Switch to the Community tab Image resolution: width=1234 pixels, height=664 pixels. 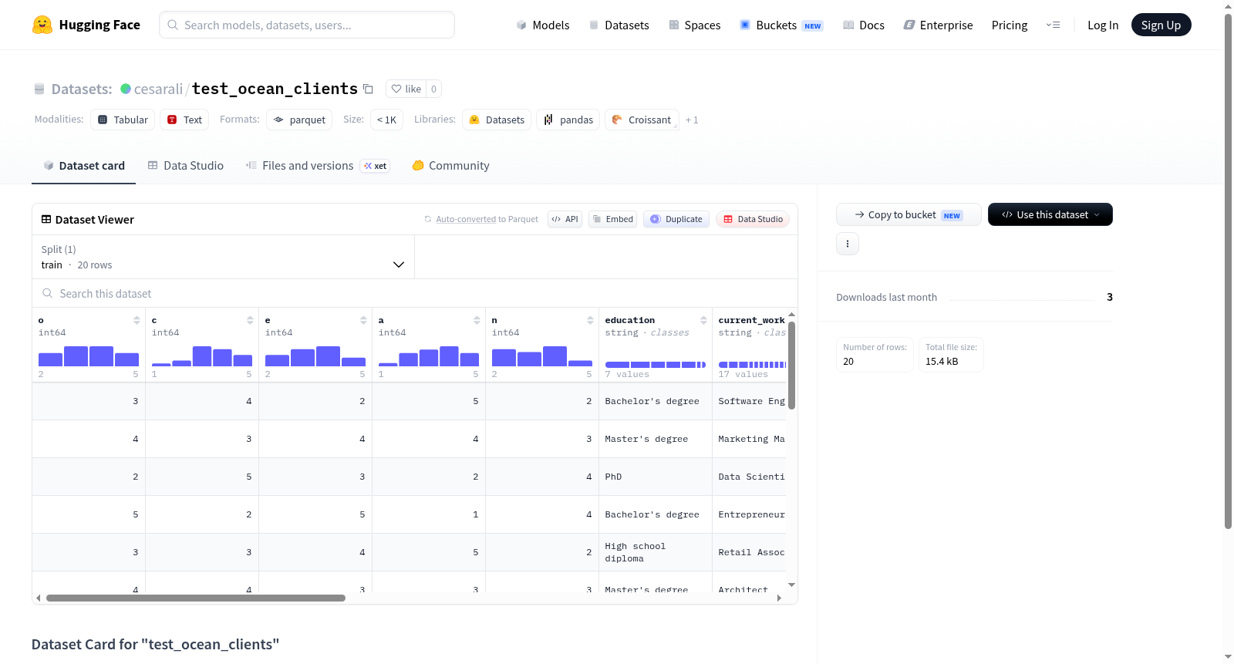[451, 166]
